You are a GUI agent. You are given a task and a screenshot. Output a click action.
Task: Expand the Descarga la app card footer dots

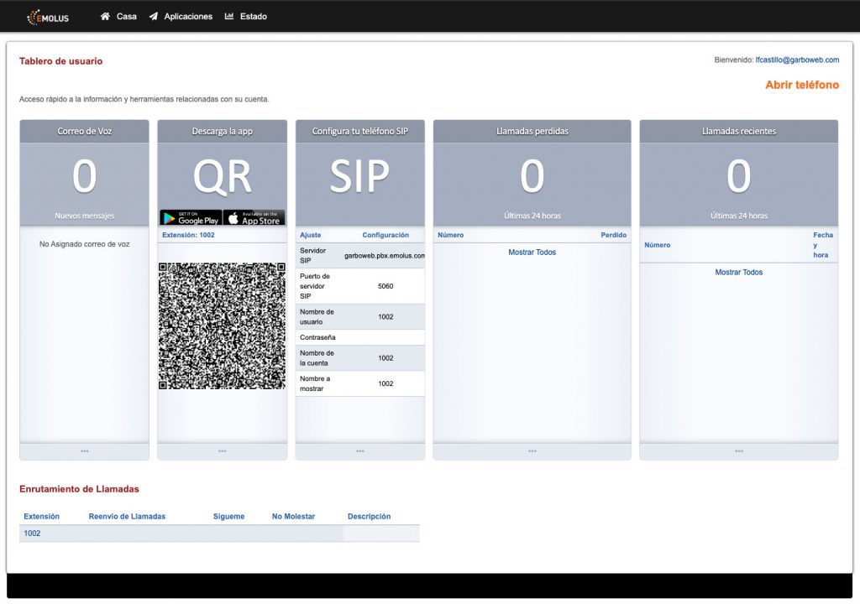pyautogui.click(x=222, y=451)
